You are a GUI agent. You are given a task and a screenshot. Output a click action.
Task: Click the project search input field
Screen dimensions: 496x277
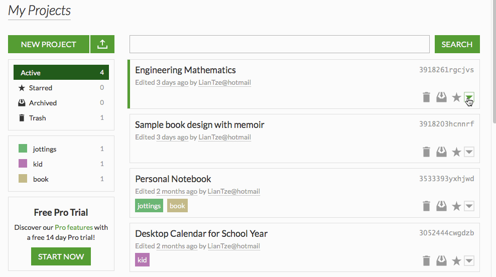tap(280, 44)
